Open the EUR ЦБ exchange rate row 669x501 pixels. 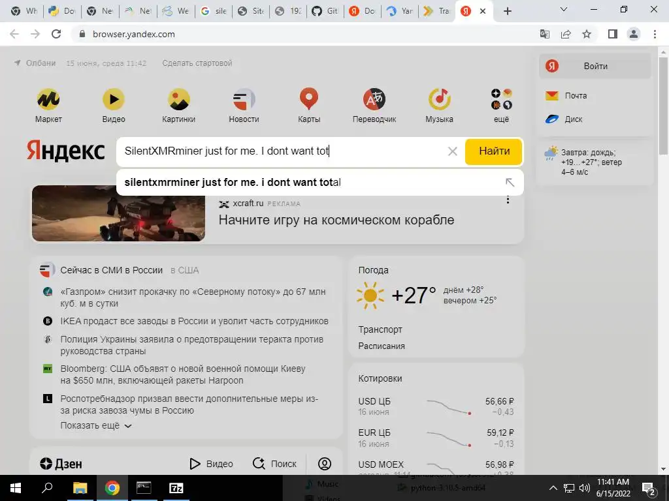(436, 438)
